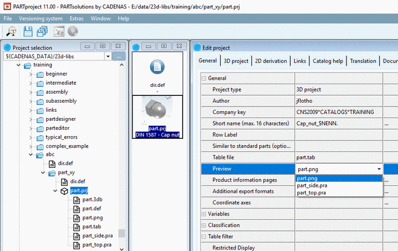Choose part_top.pra from Preview dropdown list
This screenshot has height=251, width=398.
click(x=339, y=193)
